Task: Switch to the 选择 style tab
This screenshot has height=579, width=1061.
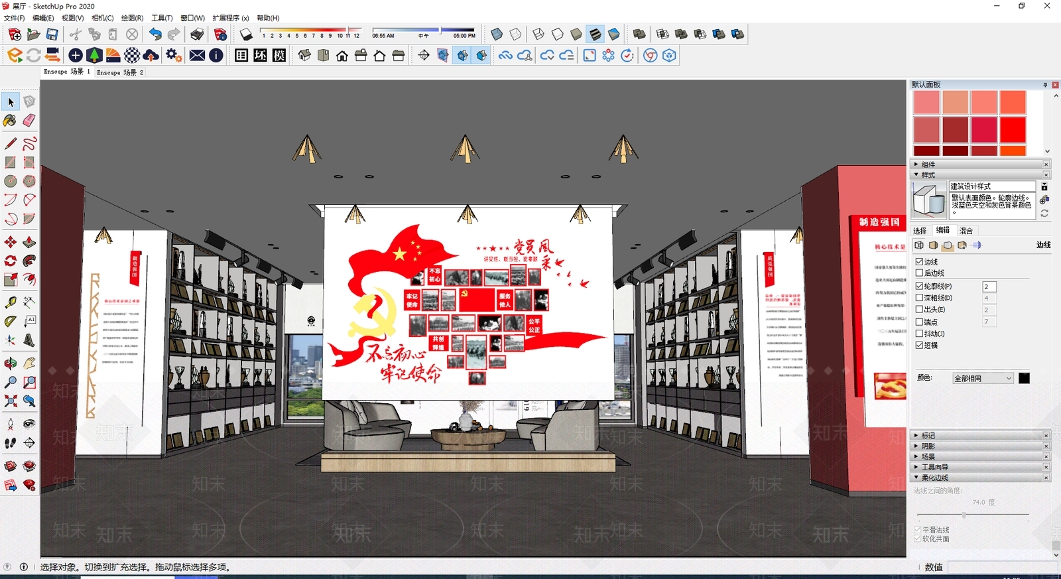Action: click(920, 231)
